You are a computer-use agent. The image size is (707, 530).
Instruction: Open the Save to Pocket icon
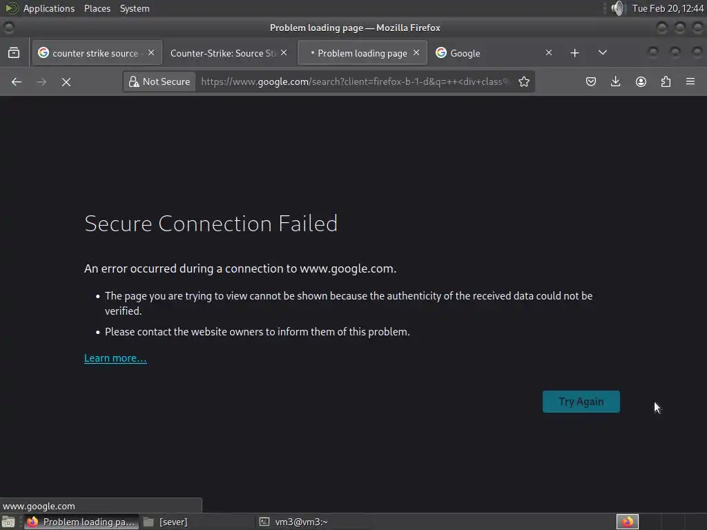click(x=591, y=81)
